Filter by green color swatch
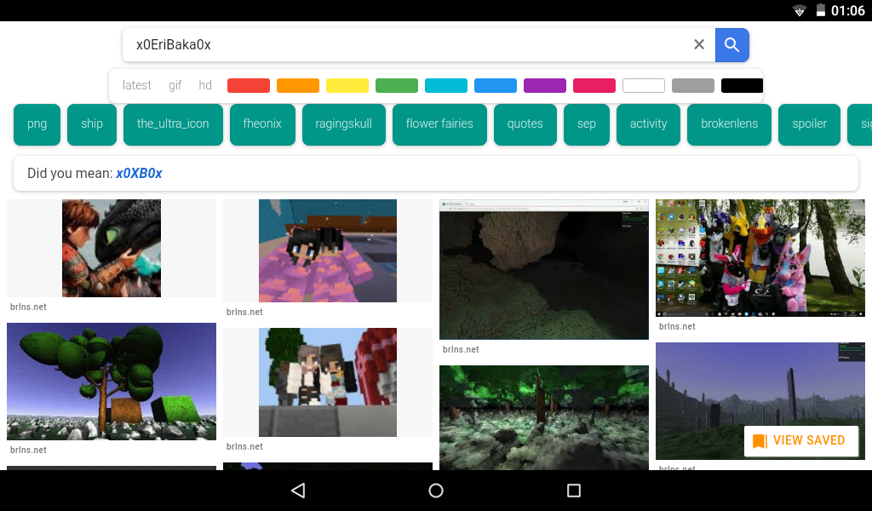872x511 pixels. pos(397,86)
